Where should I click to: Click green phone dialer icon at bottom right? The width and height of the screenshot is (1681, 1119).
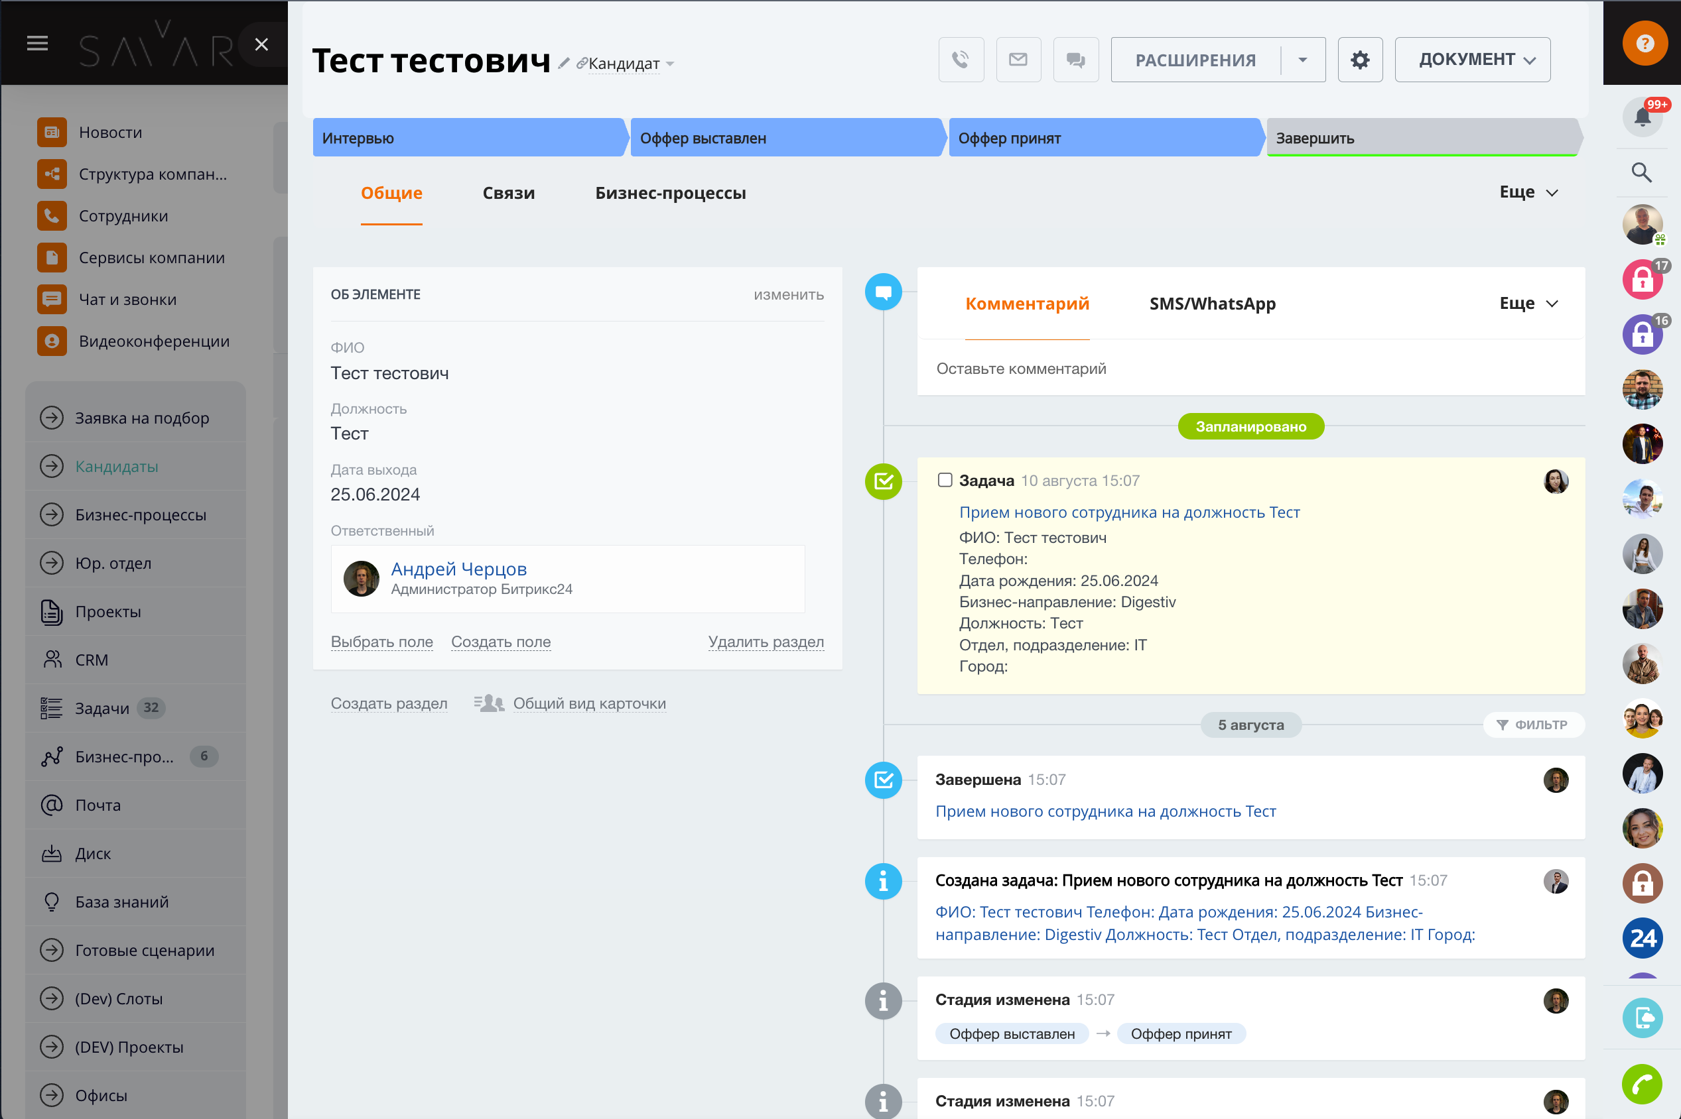point(1642,1084)
